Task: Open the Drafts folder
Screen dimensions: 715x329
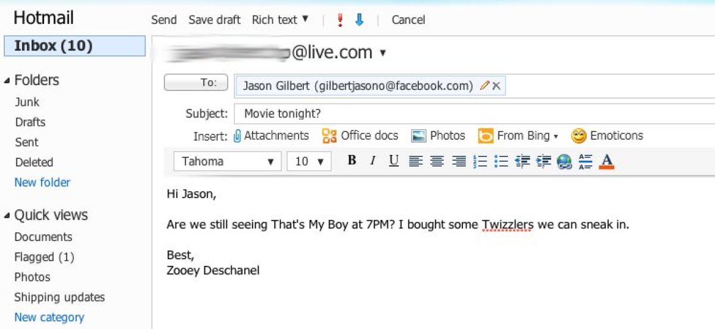Action: [x=30, y=122]
